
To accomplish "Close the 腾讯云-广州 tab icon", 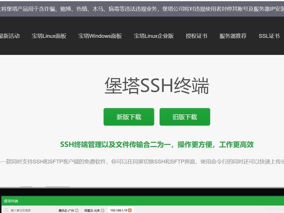I will 77,210.
